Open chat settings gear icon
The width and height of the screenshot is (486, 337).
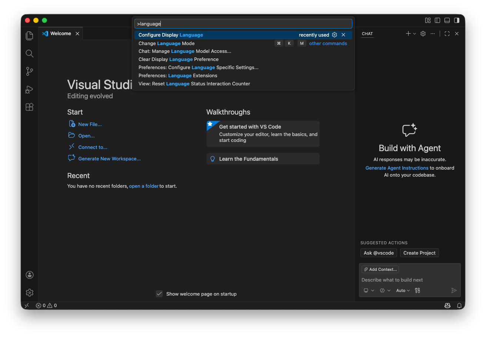pyautogui.click(x=423, y=34)
